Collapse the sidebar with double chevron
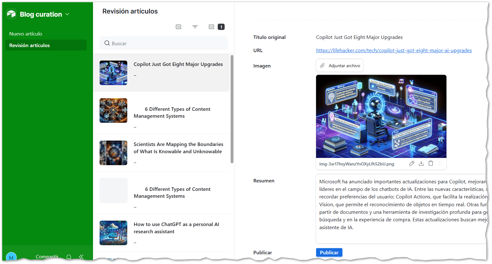 pyautogui.click(x=81, y=257)
